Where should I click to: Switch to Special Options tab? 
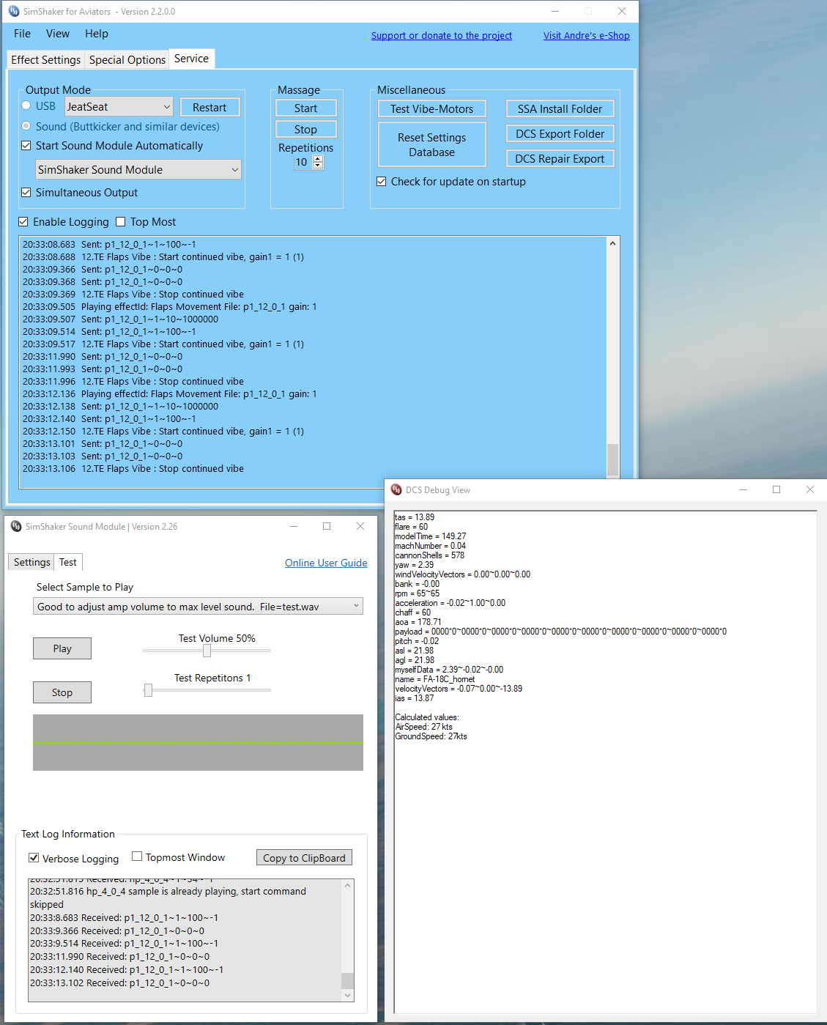coord(127,60)
